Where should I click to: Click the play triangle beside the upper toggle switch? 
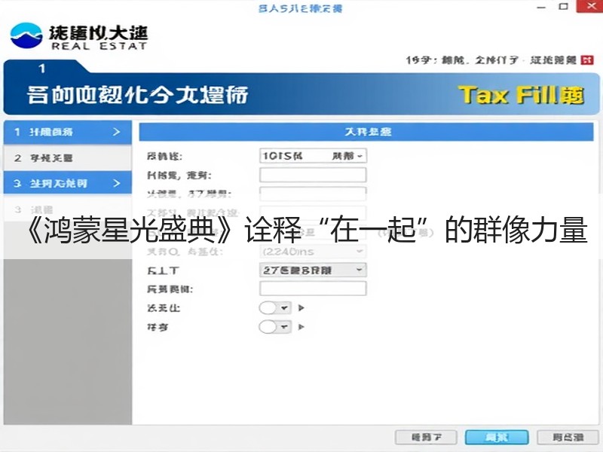[301, 308]
